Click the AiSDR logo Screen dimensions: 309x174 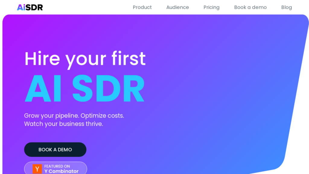[30, 7]
